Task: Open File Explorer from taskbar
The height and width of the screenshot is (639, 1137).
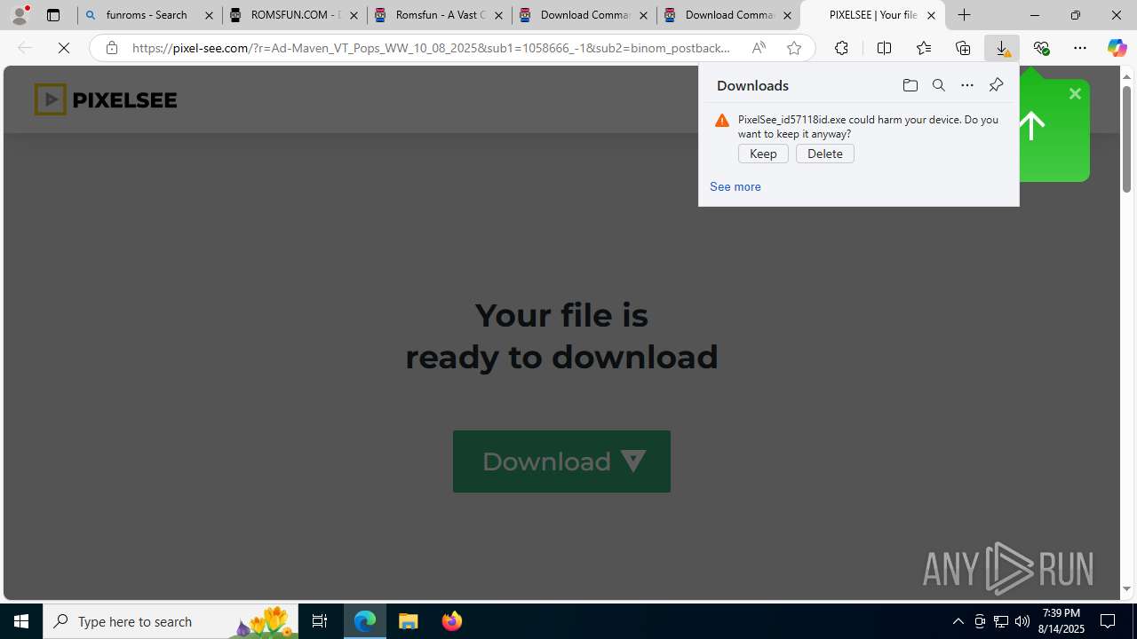Action: [x=409, y=621]
